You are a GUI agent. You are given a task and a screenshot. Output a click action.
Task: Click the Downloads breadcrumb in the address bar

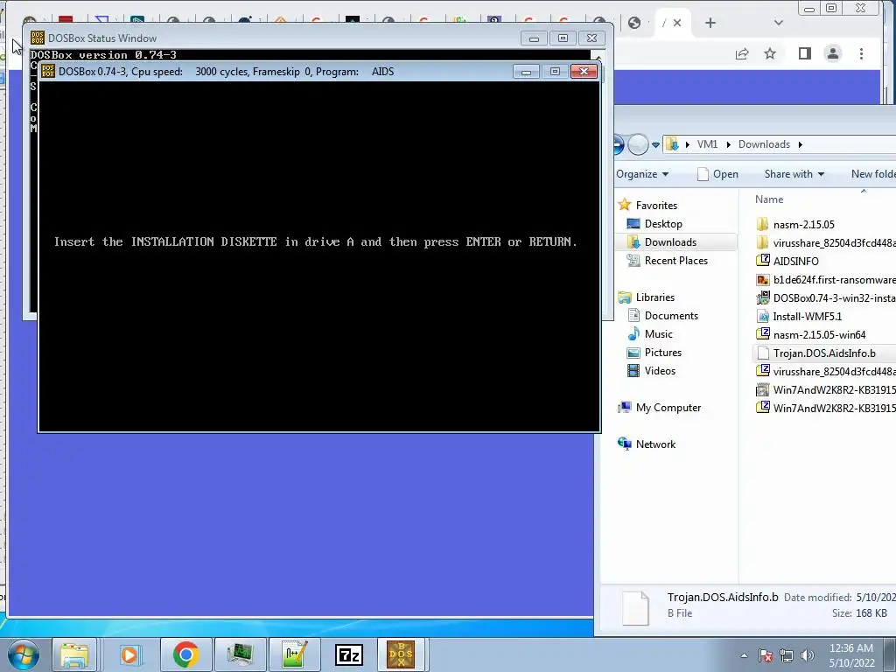click(x=764, y=144)
